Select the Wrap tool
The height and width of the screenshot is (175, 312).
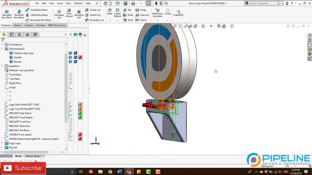[x=140, y=10]
